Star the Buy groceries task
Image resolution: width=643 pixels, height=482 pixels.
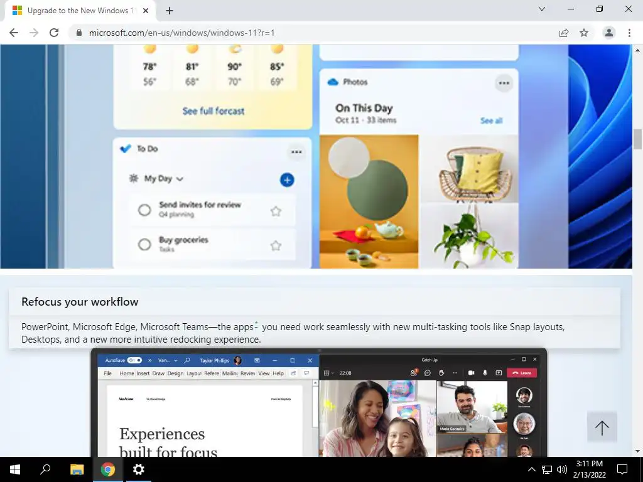[276, 245]
